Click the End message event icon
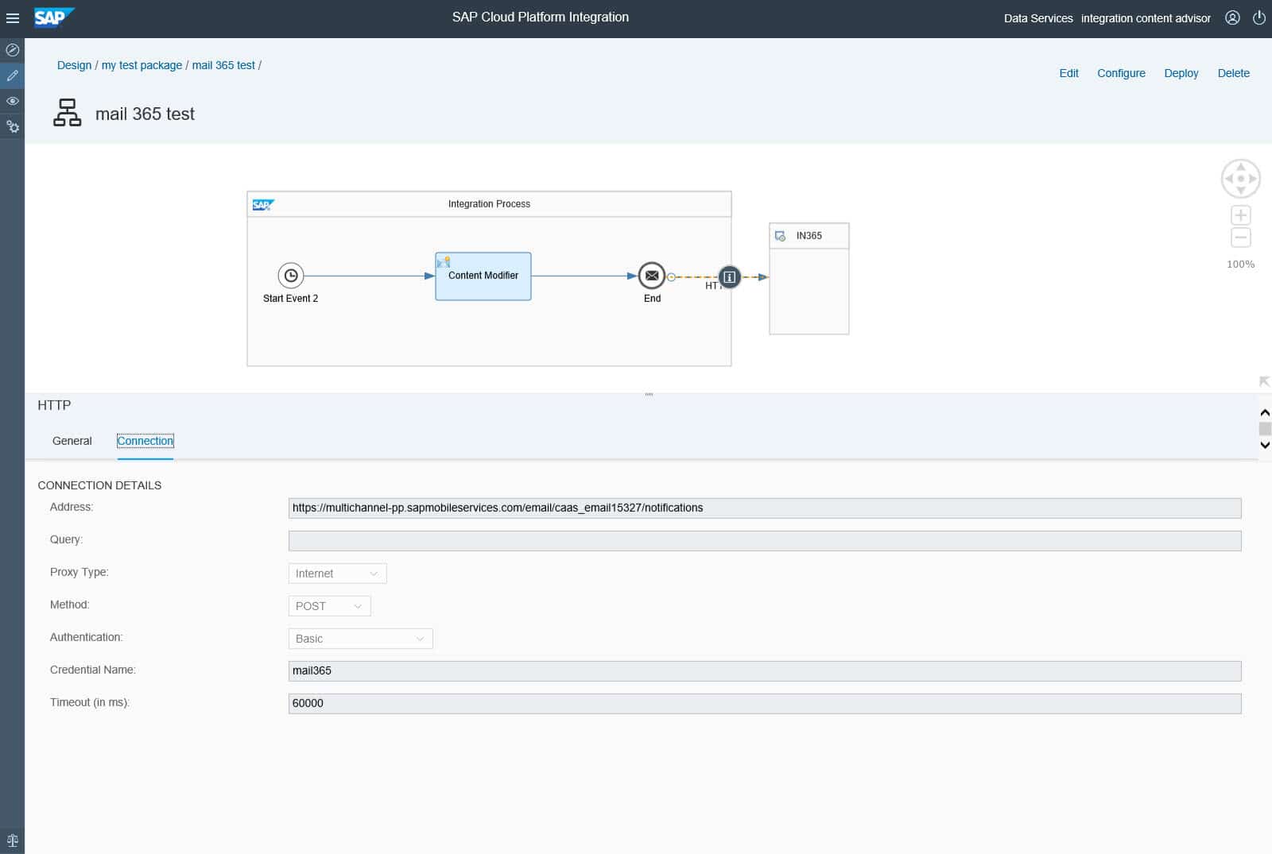 (x=651, y=276)
